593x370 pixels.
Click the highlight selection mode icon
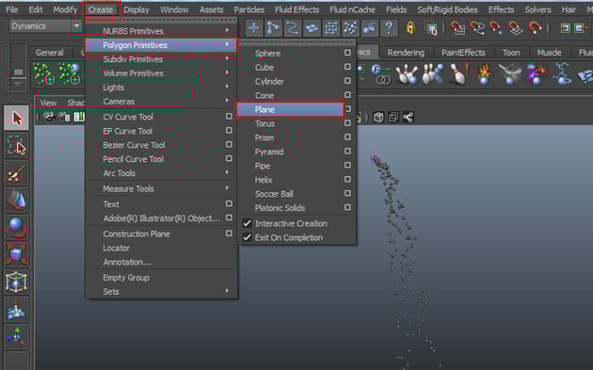431,28
